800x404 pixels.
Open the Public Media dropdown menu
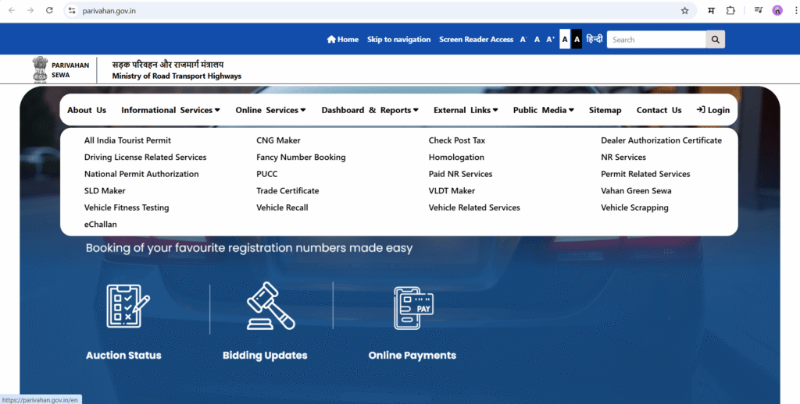(543, 110)
